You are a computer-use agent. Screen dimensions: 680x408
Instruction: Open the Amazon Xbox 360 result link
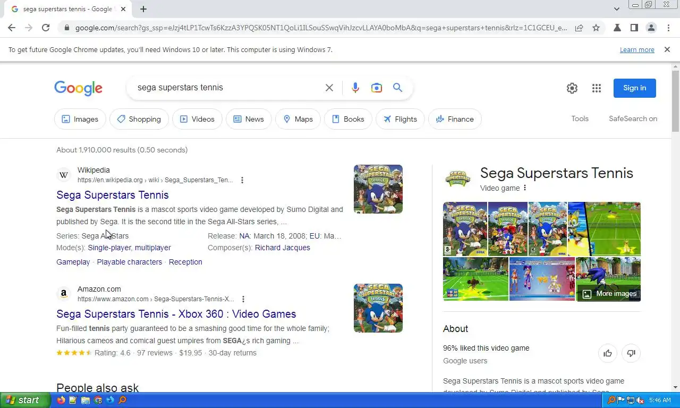tap(176, 314)
